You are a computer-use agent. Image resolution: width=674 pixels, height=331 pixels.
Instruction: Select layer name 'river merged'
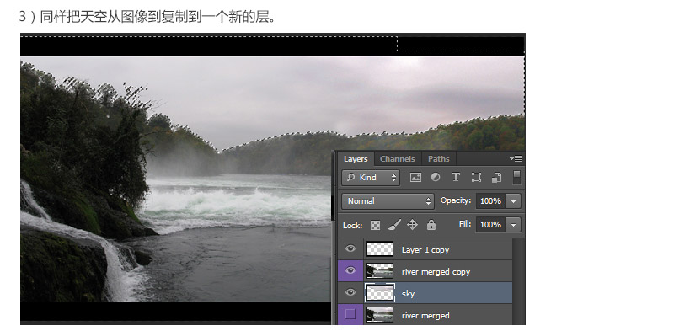pos(425,316)
